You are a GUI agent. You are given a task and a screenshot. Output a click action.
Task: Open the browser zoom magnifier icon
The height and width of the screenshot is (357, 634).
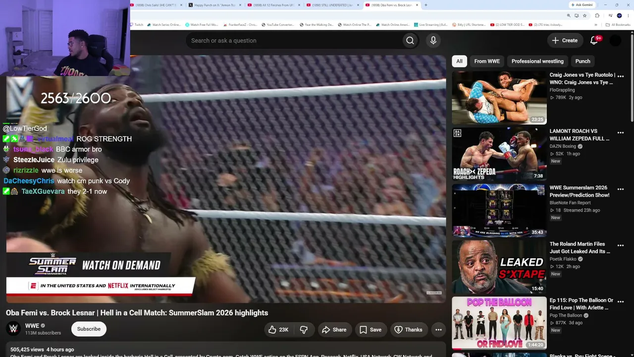click(569, 15)
